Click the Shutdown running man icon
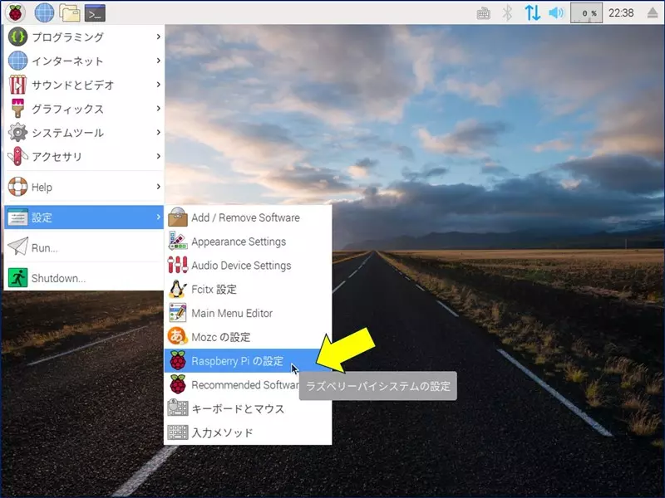Viewport: 665px width, 498px height. click(17, 278)
